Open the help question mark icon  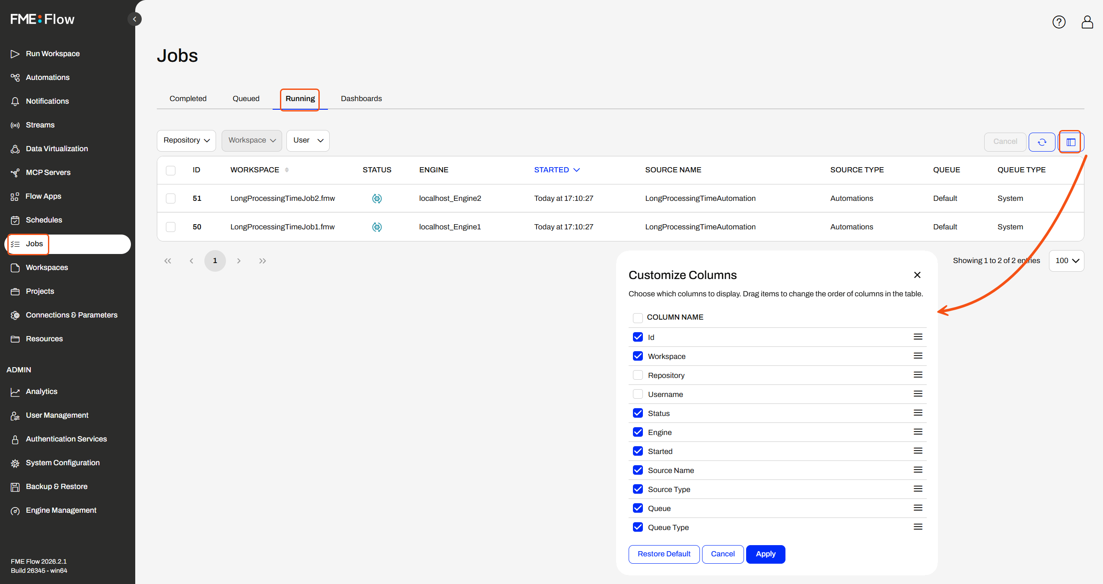pos(1058,22)
